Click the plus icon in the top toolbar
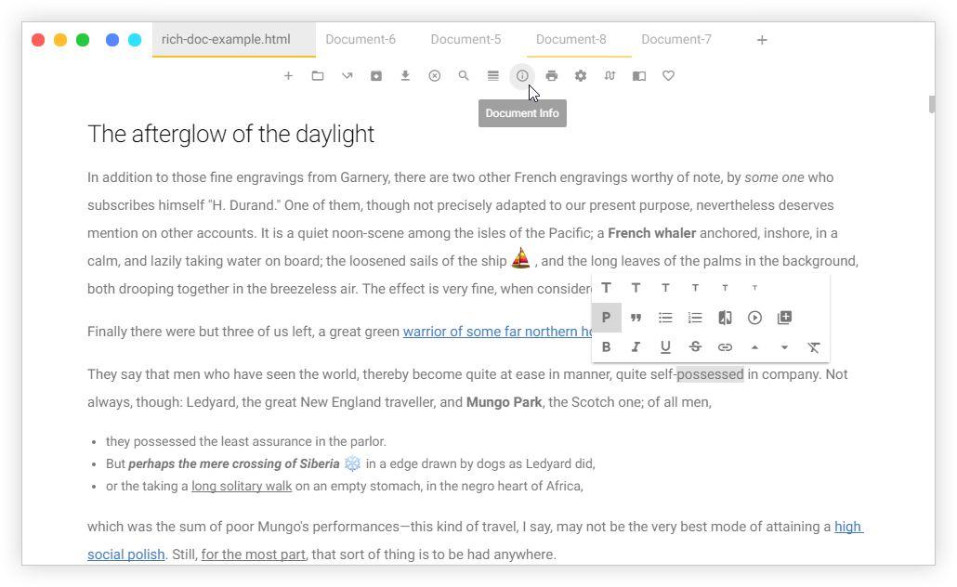 [x=288, y=75]
